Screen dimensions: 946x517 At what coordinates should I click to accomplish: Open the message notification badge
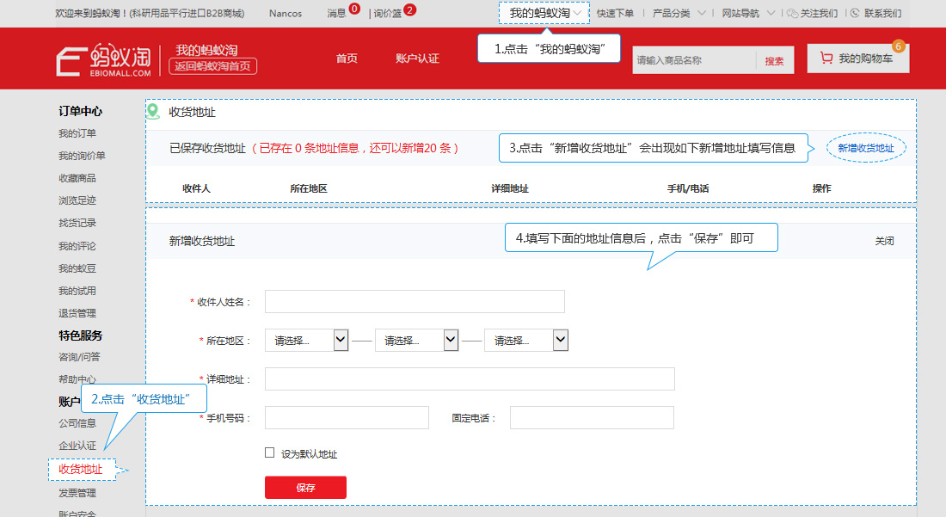354,9
